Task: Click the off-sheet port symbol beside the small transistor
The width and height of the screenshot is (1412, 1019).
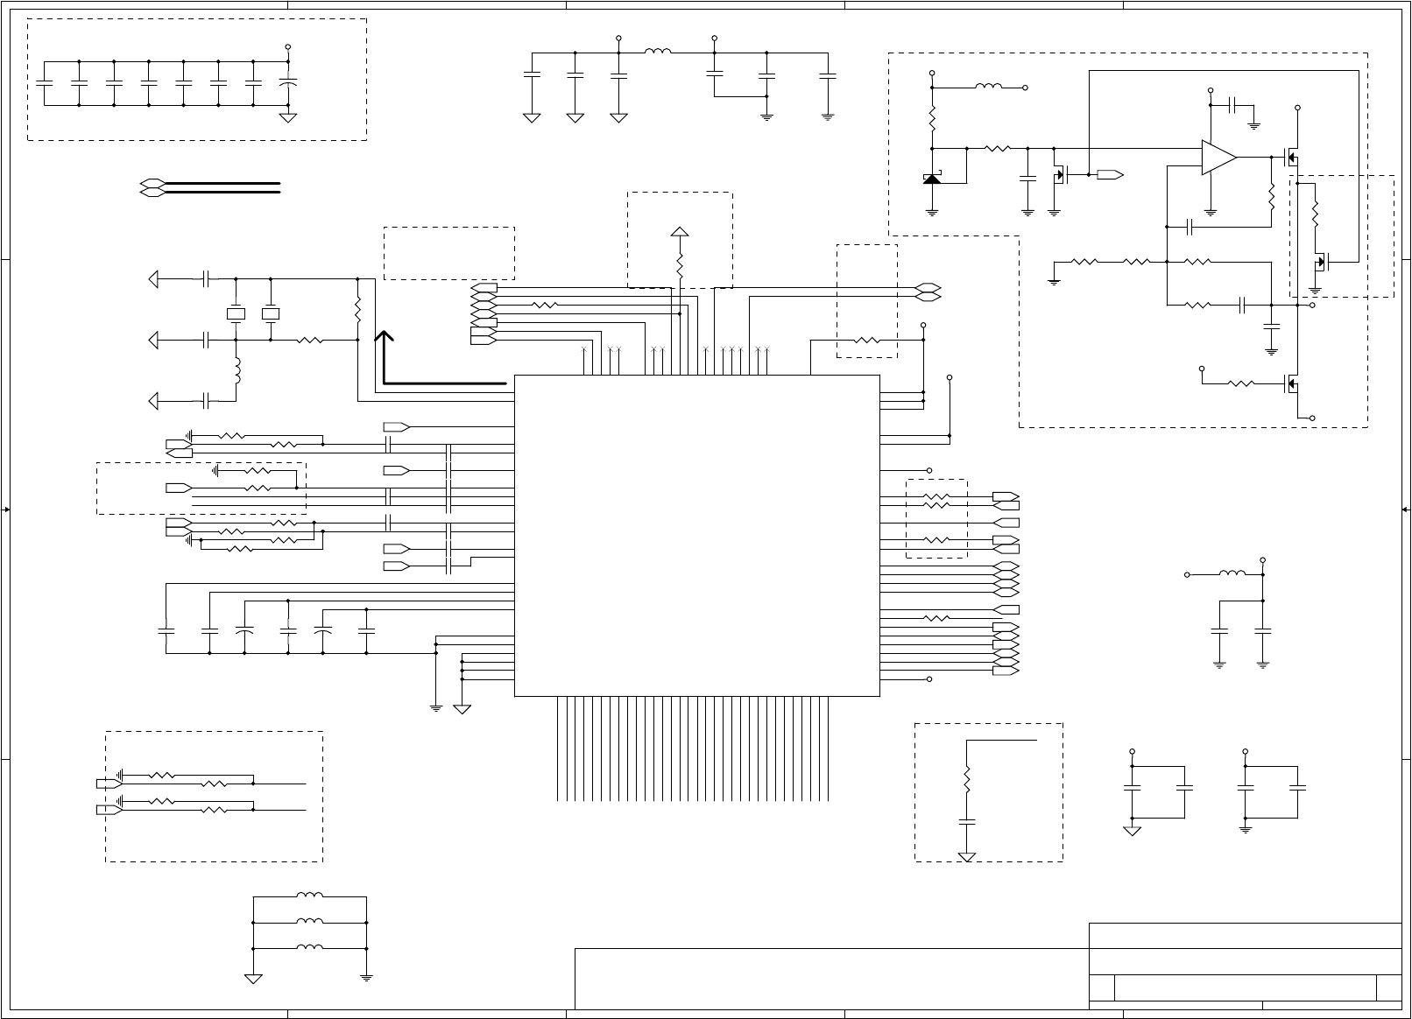Action: (x=1110, y=174)
